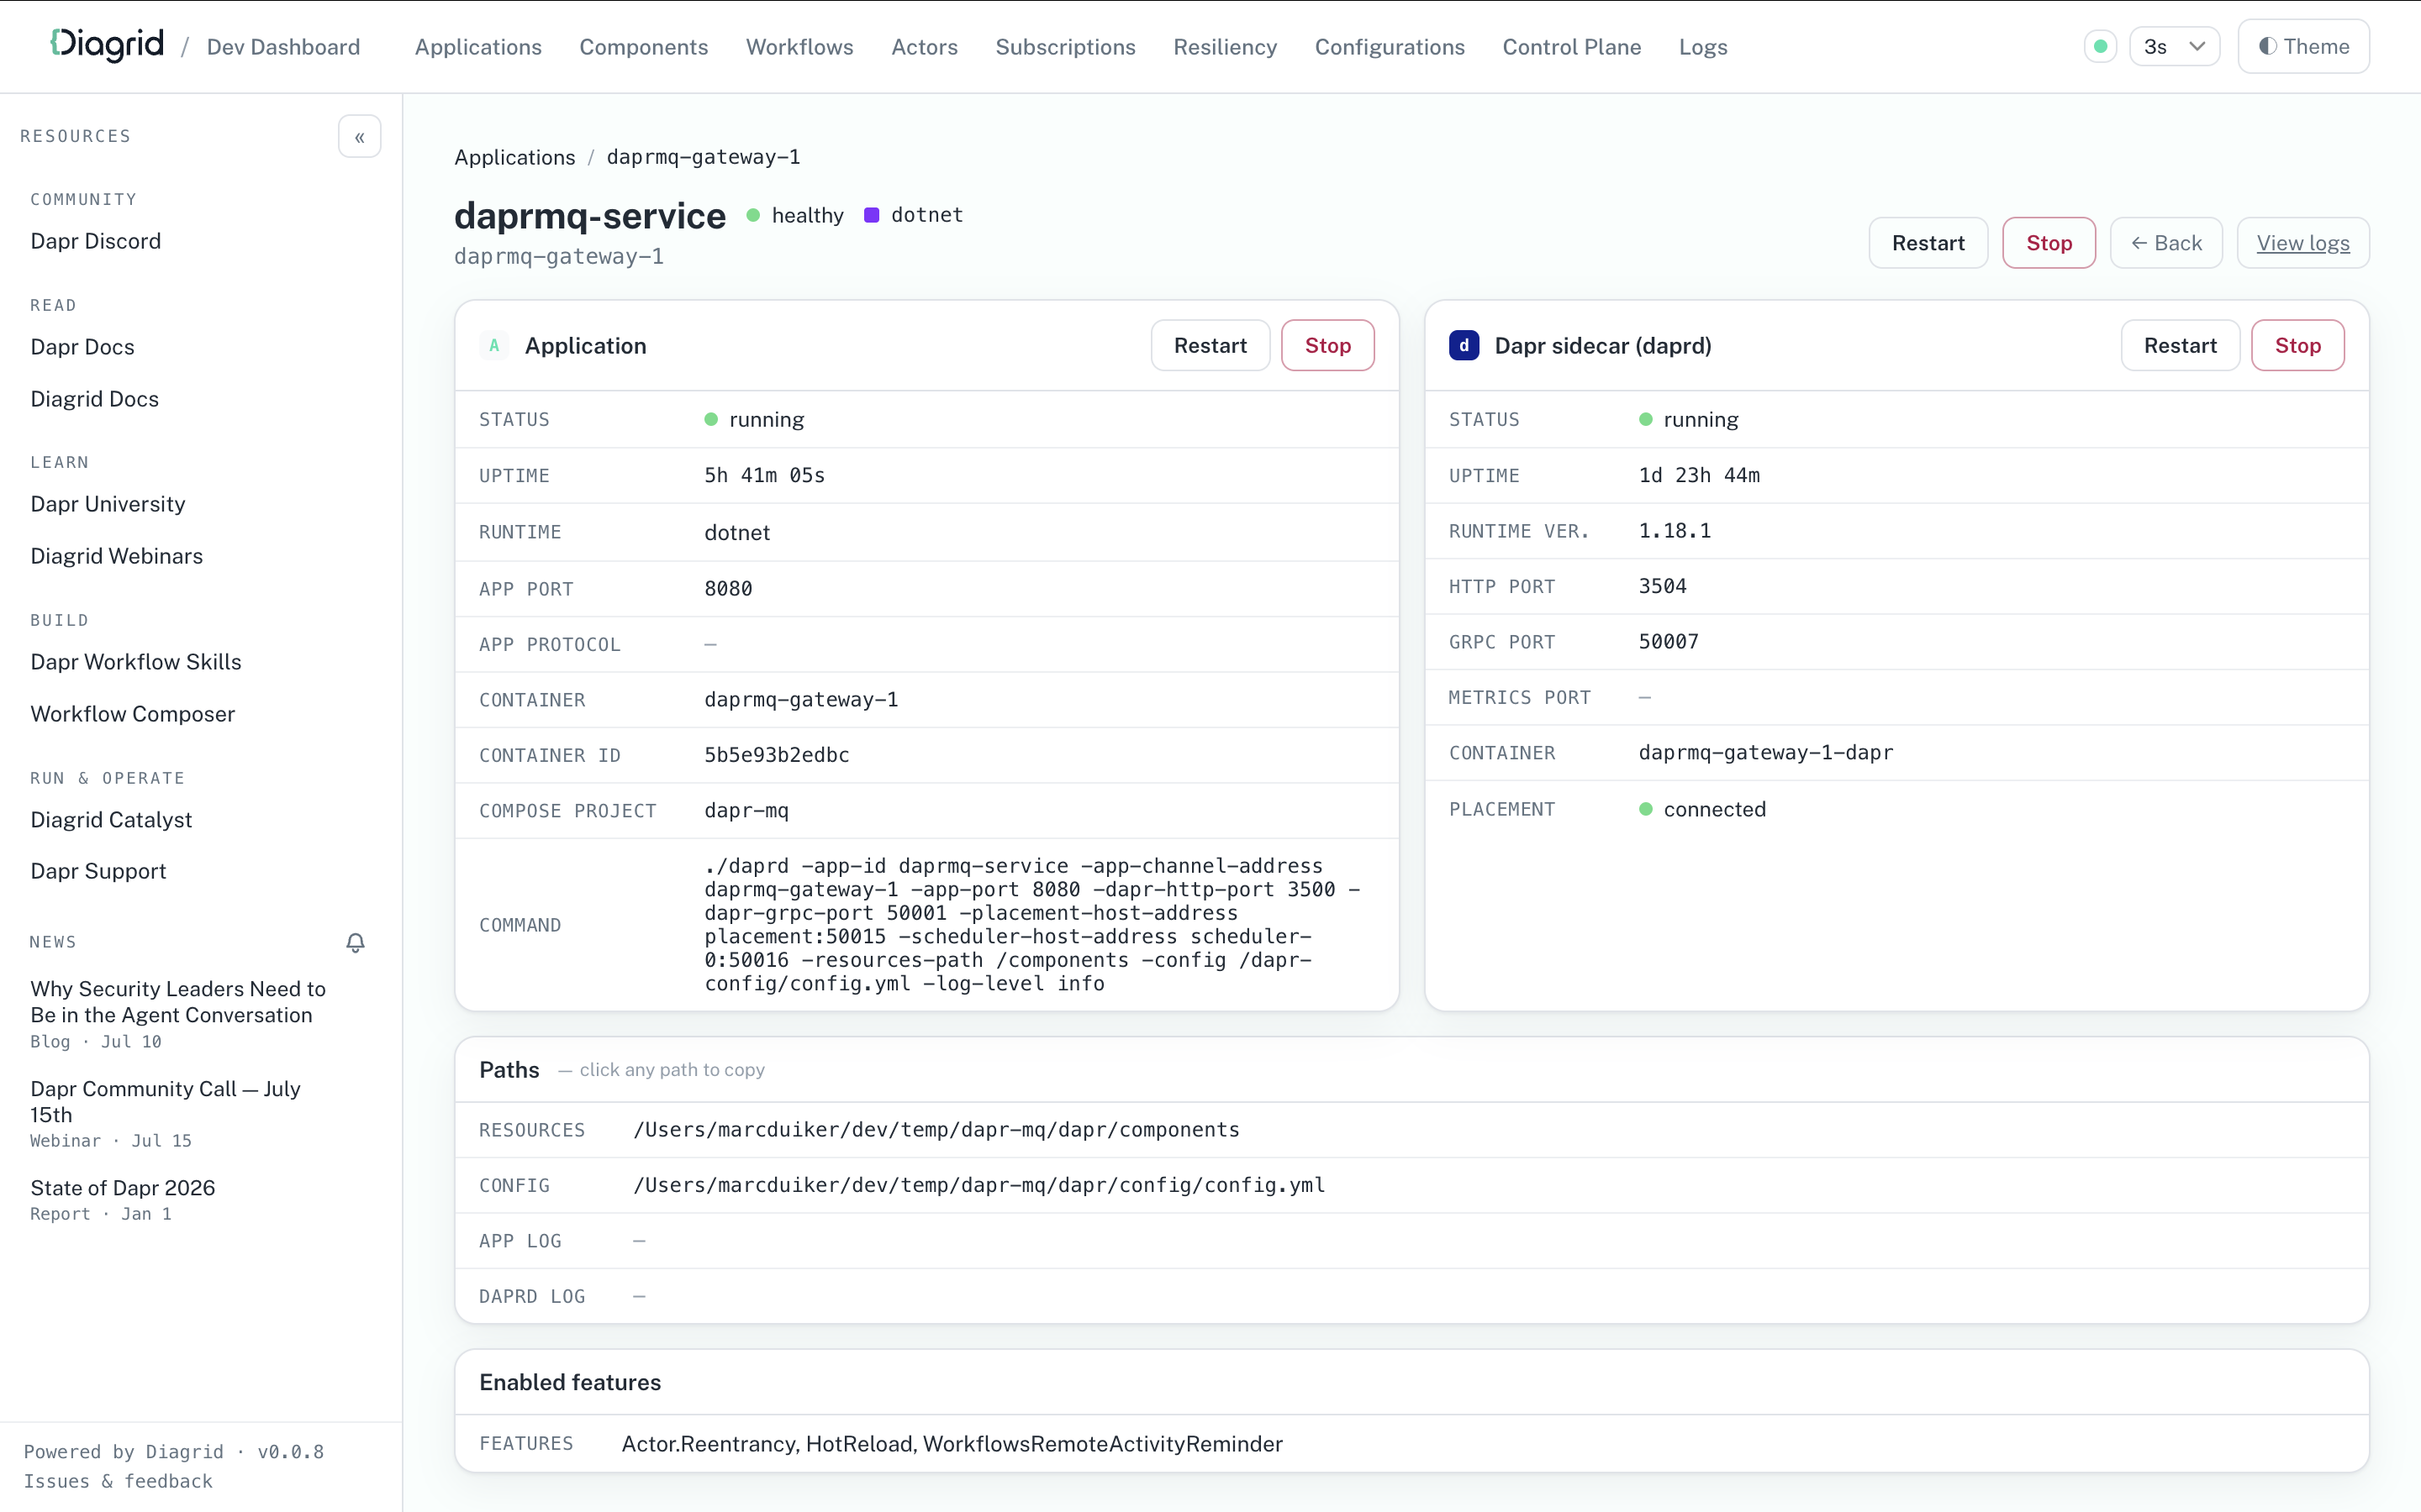Click the Dapr sidecar d icon
This screenshot has width=2421, height=1512.
coord(1464,346)
